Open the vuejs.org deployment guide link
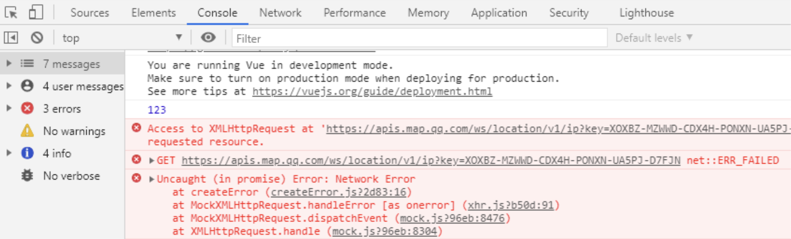The height and width of the screenshot is (239, 791). (372, 91)
